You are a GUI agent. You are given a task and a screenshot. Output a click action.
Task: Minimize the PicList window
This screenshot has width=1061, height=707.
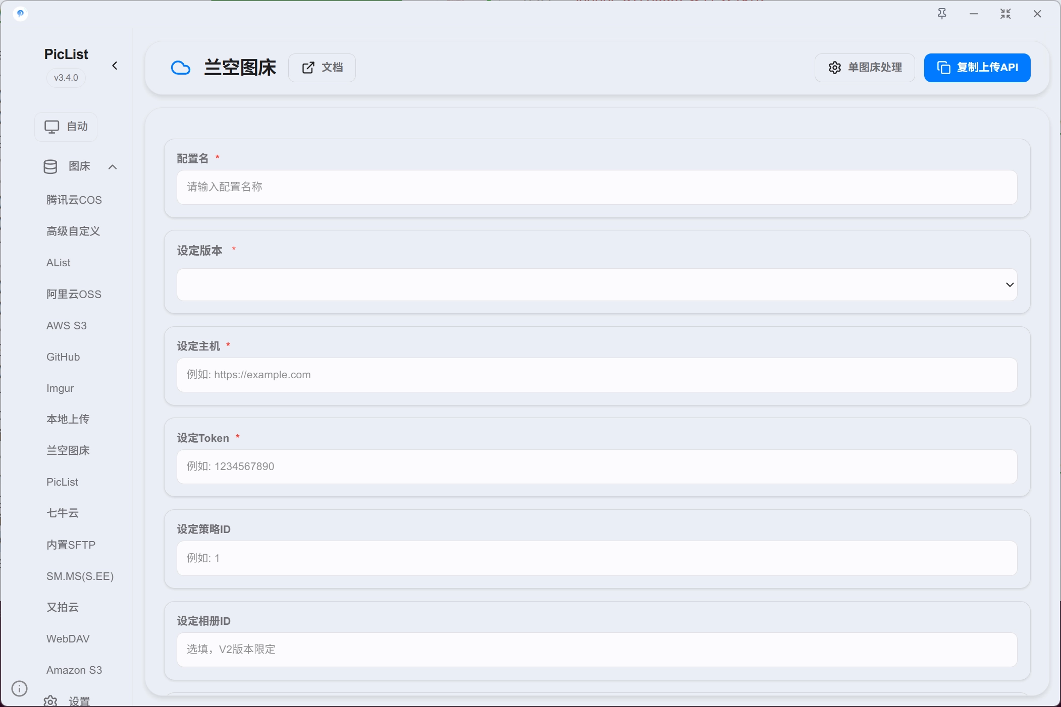pos(974,14)
